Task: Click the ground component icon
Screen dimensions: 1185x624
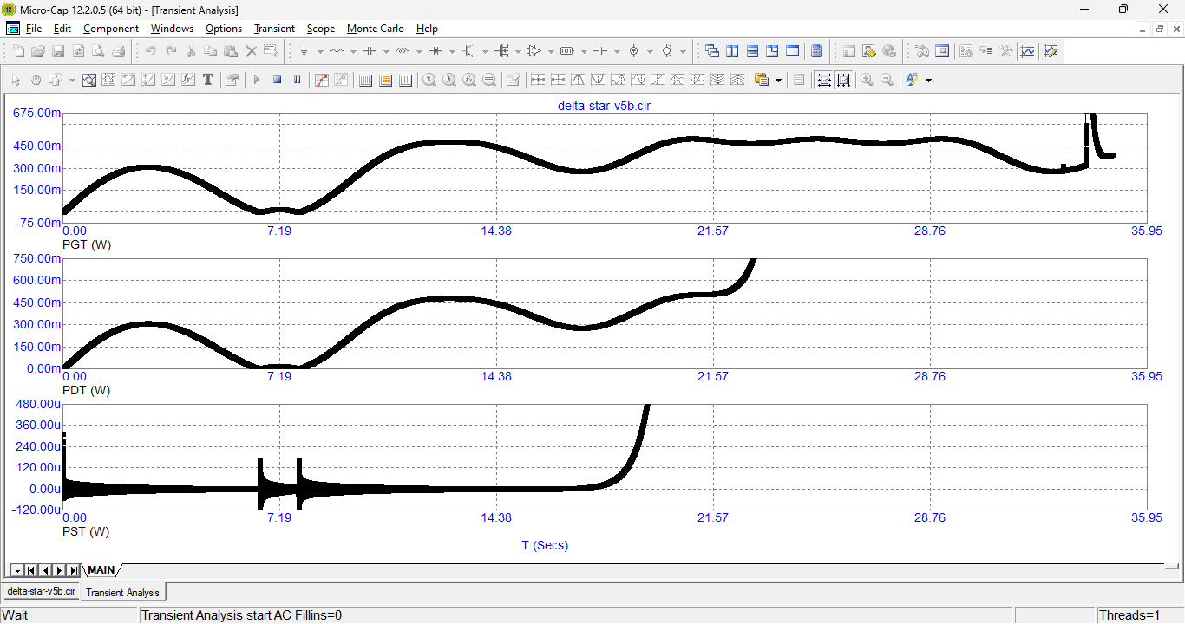Action: pyautogui.click(x=304, y=51)
